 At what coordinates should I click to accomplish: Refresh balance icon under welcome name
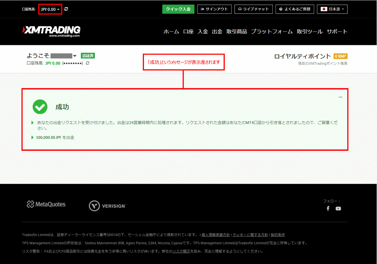coord(87,63)
